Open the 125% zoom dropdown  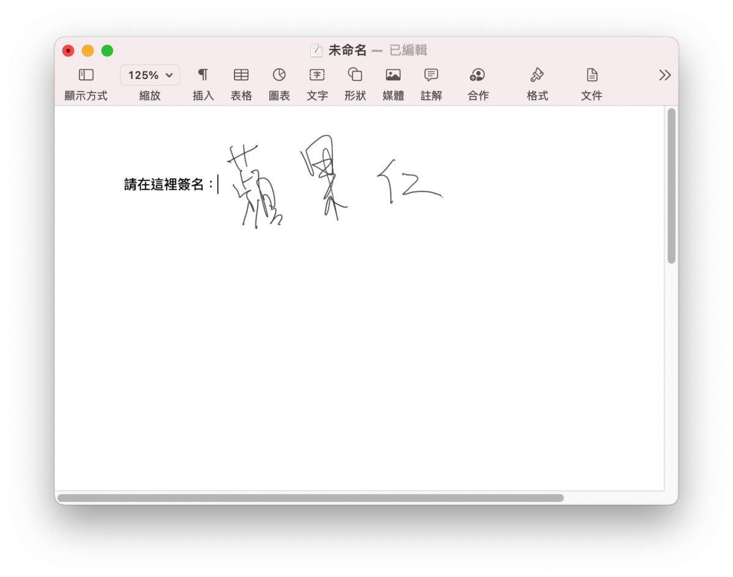pyautogui.click(x=150, y=75)
